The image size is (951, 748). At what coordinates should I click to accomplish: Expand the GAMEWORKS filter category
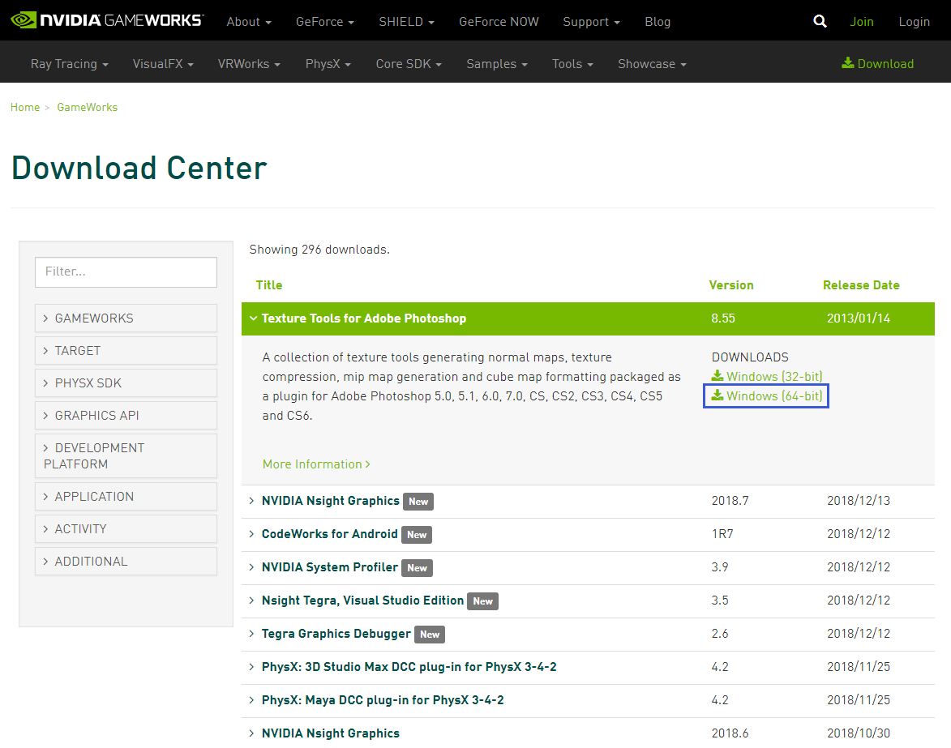(126, 318)
